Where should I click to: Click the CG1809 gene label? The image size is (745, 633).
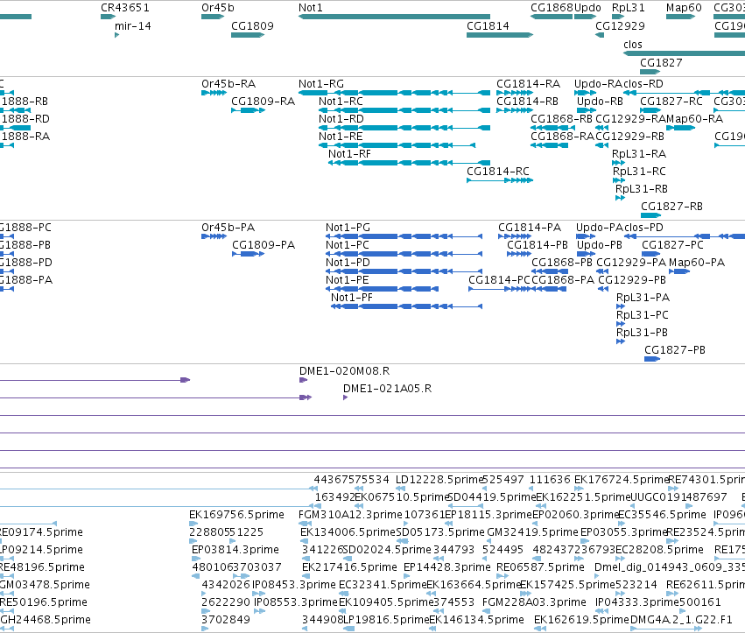[x=252, y=25]
